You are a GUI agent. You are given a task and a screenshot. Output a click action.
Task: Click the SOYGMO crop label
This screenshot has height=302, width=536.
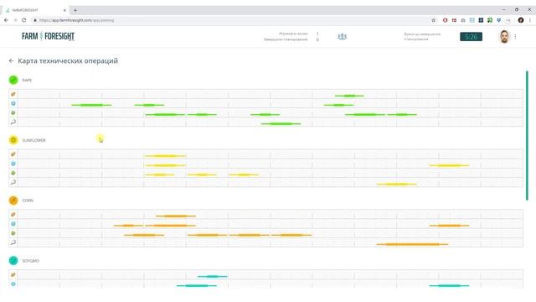tap(30, 261)
